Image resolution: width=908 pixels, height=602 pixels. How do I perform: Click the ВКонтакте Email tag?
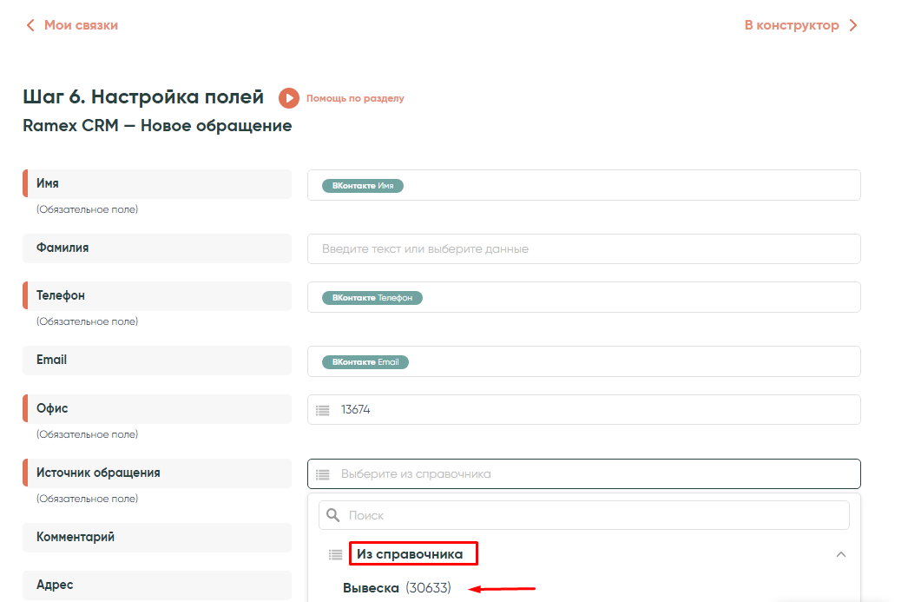click(365, 362)
